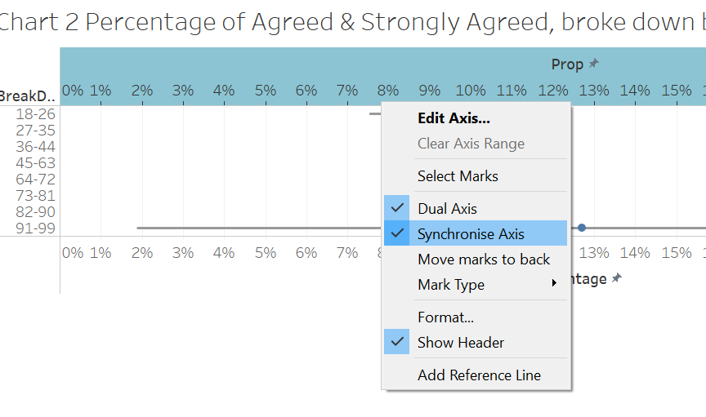The image size is (706, 417).
Task: Choose Add Reference Line
Action: click(479, 375)
